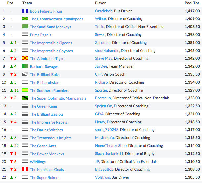
Task: Open The Impressive Rebels team link
Action: 49,122
